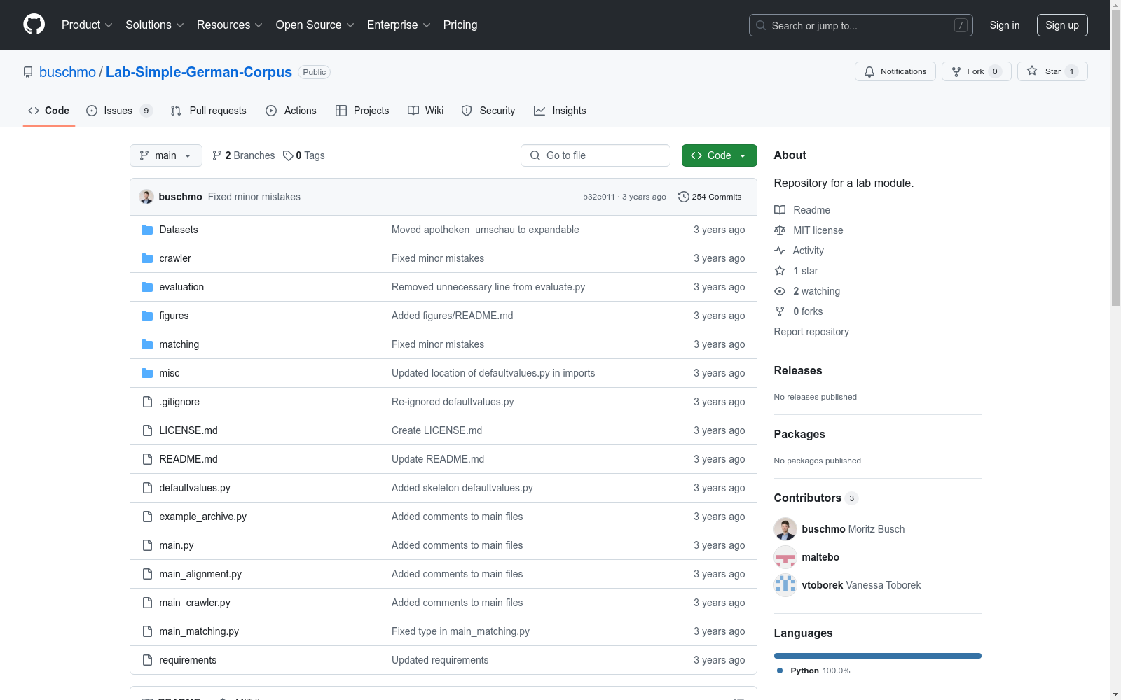Click the bell icon in Notifications button
The width and height of the screenshot is (1121, 700).
click(x=869, y=71)
